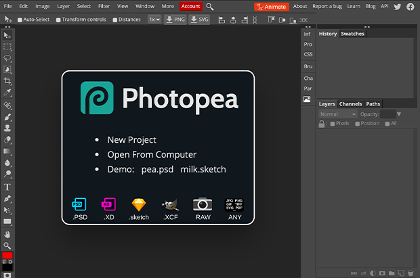420x278 pixels.
Task: Click the Account button
Action: coord(191,6)
